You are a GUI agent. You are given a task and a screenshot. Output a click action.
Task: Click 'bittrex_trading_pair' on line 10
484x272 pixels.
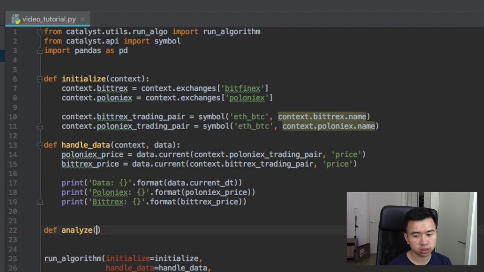141,117
